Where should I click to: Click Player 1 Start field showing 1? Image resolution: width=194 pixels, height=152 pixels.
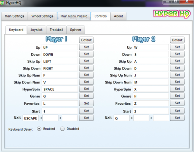click(x=60, y=111)
